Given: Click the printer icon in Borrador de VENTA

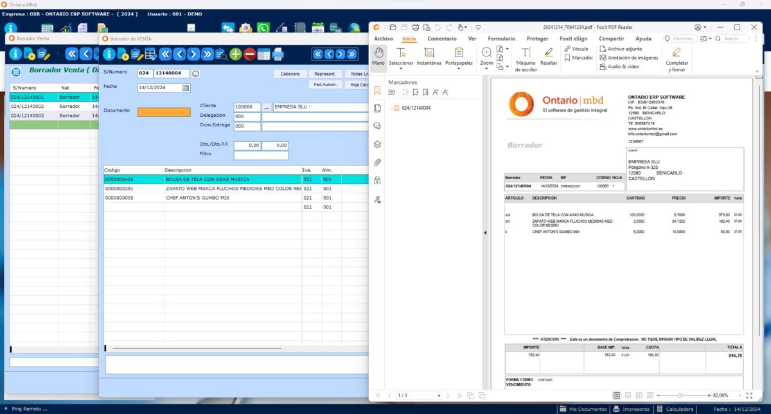Looking at the screenshot, I should (x=278, y=55).
